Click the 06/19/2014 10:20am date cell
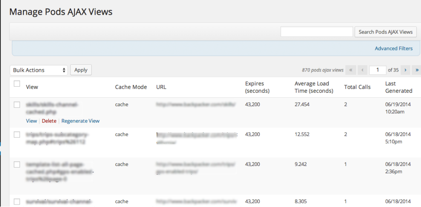 pos(398,108)
